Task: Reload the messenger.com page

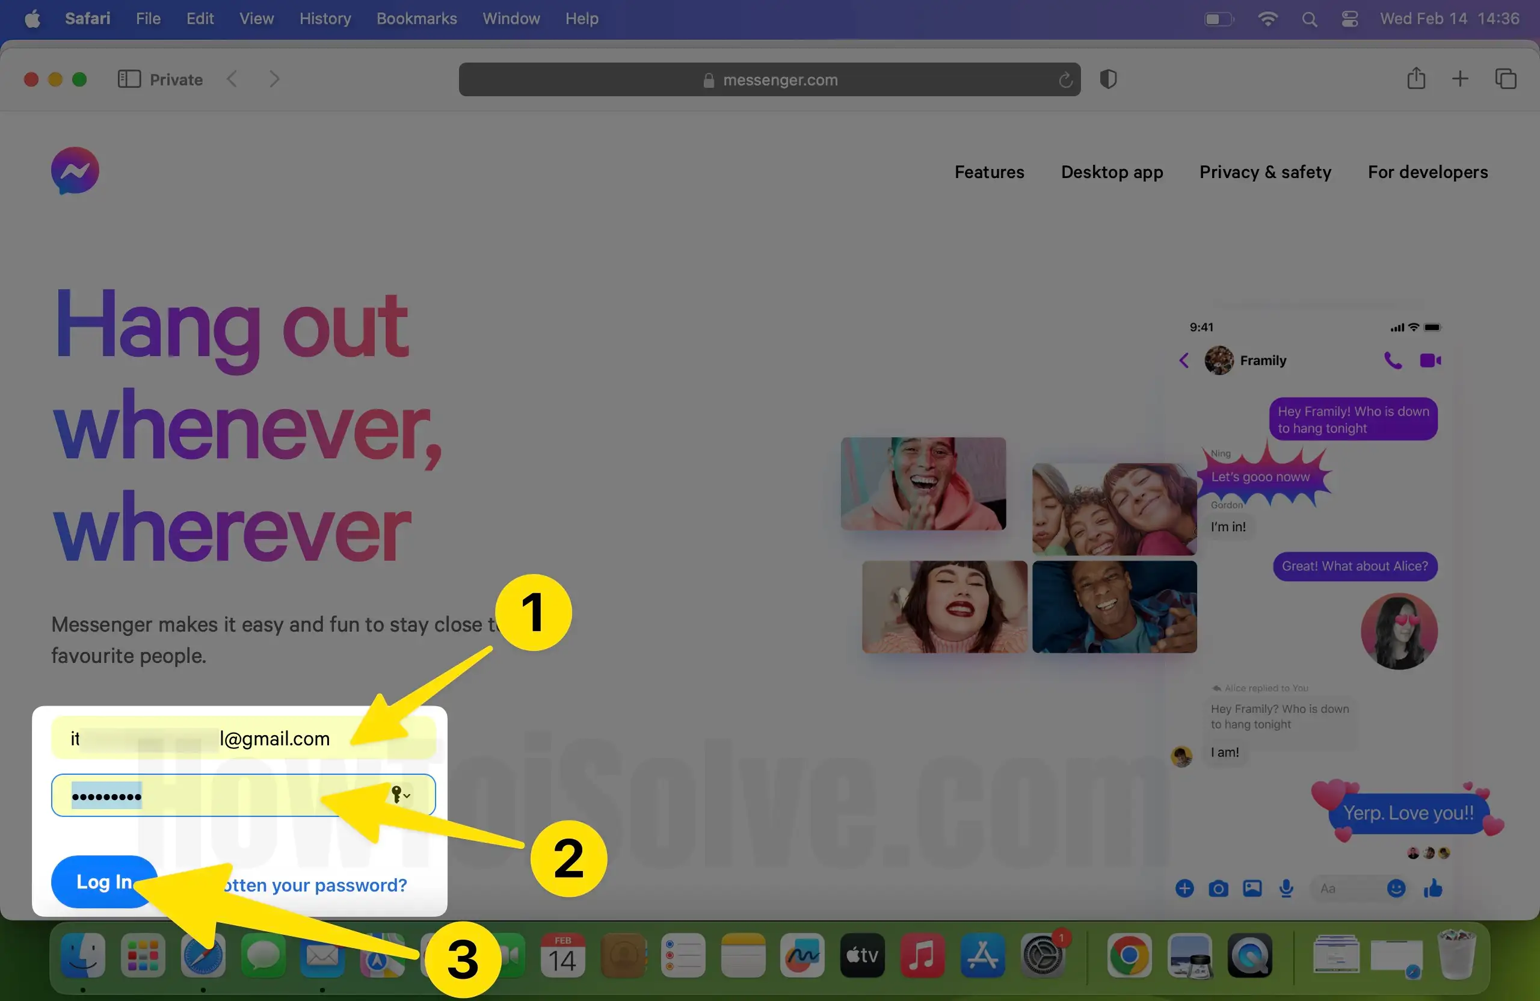Action: (x=1065, y=80)
